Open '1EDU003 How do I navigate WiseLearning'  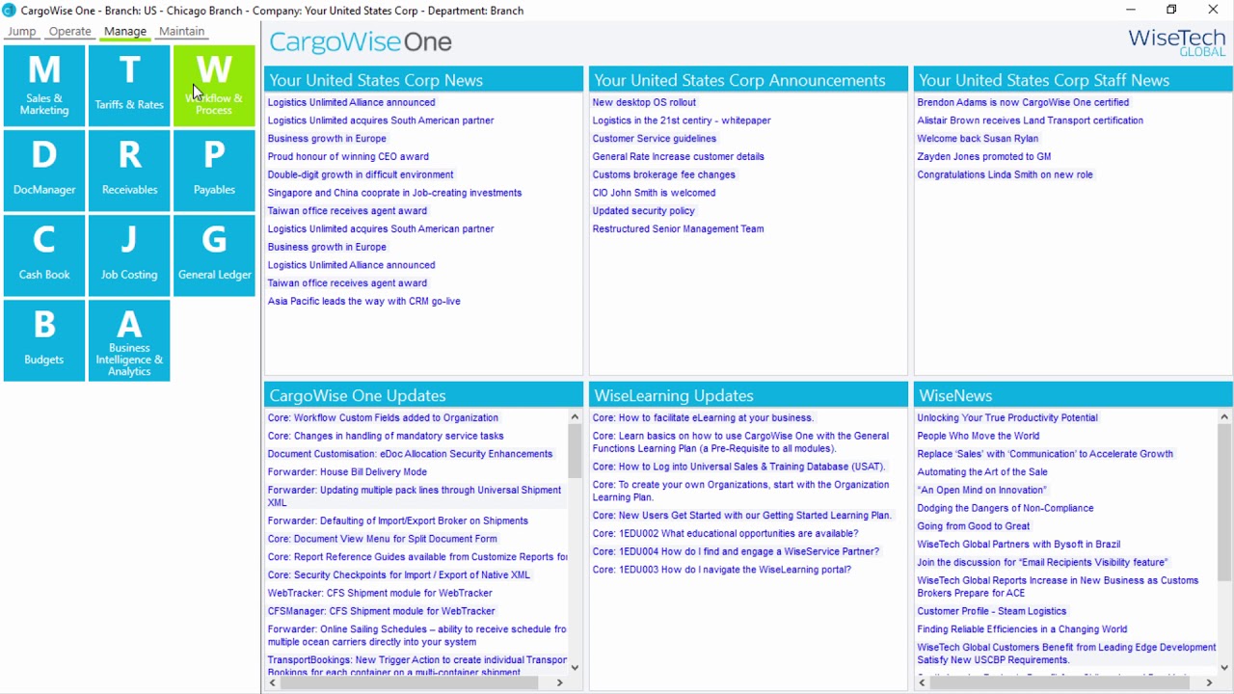tap(721, 570)
